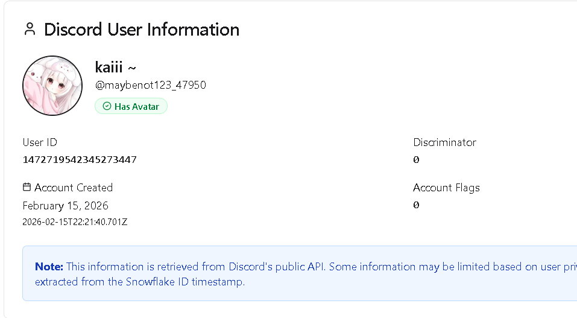Click the Account Flags label
This screenshot has width=577, height=318.
[x=446, y=188]
